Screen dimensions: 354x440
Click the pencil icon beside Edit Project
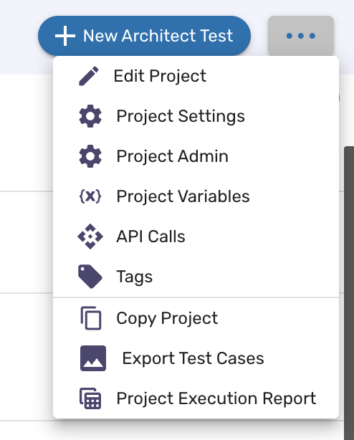[x=89, y=76]
